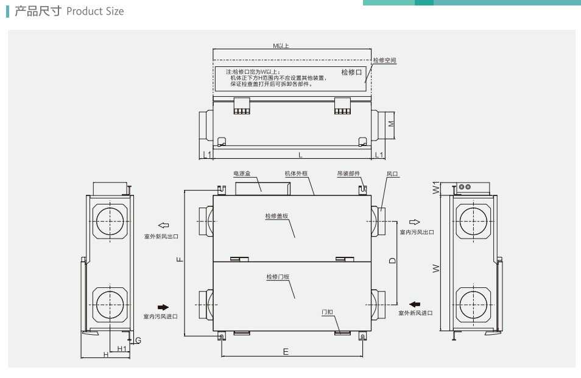Click the 风口 label
Image resolution: width=581 pixels, height=378 pixels.
pyautogui.click(x=392, y=173)
